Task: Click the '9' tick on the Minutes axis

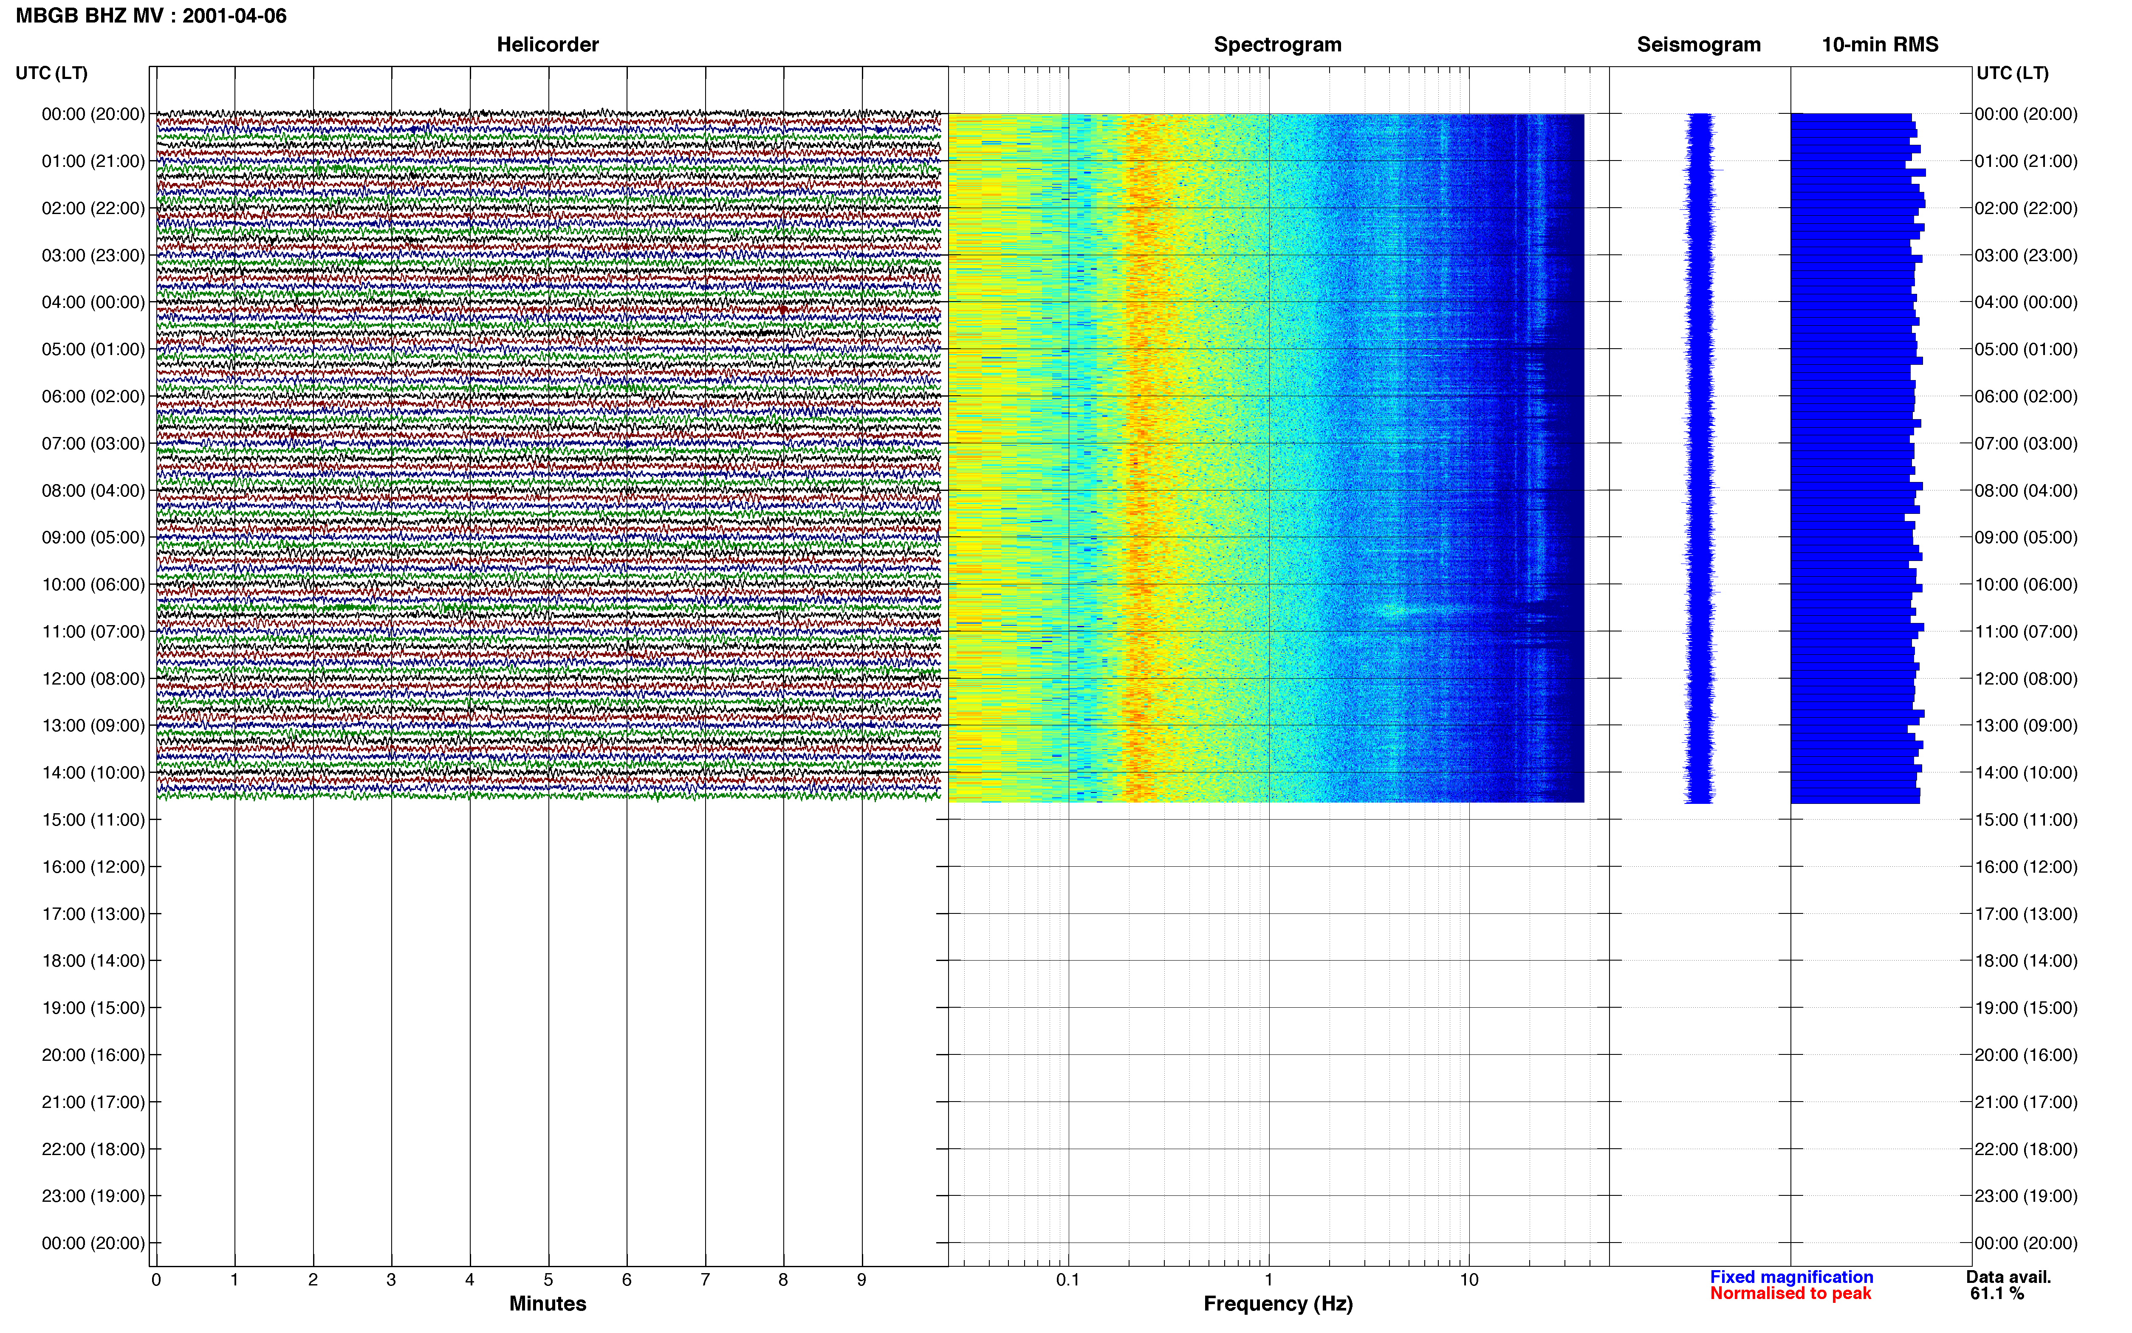Action: pos(861,1280)
